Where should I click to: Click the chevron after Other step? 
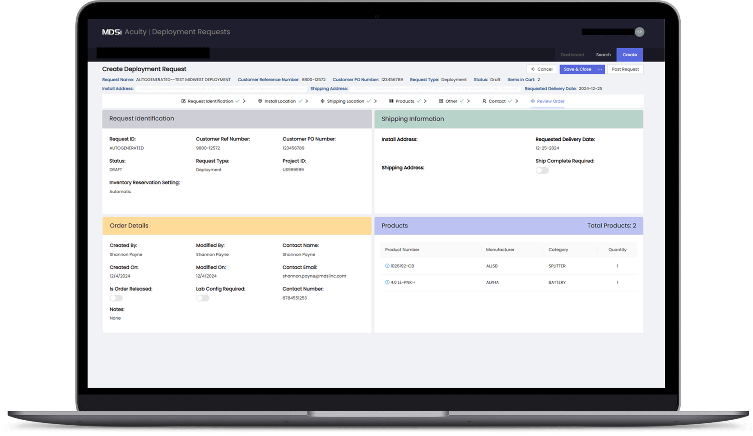[x=469, y=101]
